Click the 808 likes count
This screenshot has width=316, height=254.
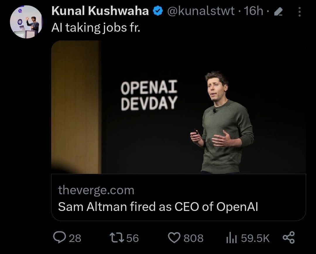193,238
